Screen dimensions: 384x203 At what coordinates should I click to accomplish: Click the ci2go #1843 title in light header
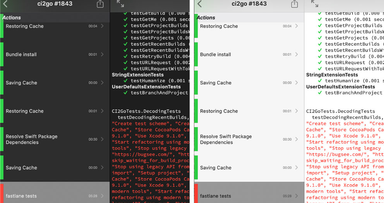click(249, 4)
